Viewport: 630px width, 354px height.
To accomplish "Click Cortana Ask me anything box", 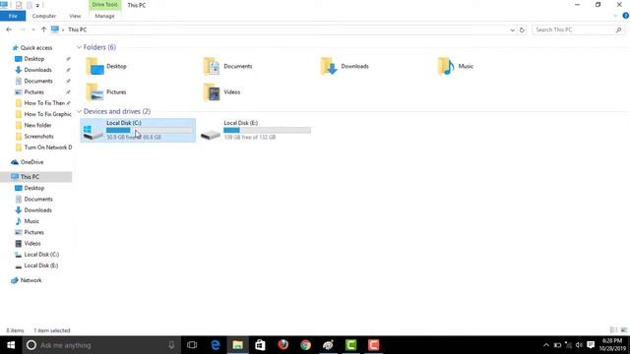I will [100, 345].
